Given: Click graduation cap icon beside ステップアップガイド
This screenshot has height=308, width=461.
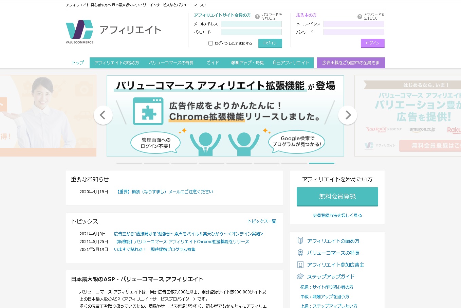Looking at the screenshot, I should pyautogui.click(x=300, y=276).
